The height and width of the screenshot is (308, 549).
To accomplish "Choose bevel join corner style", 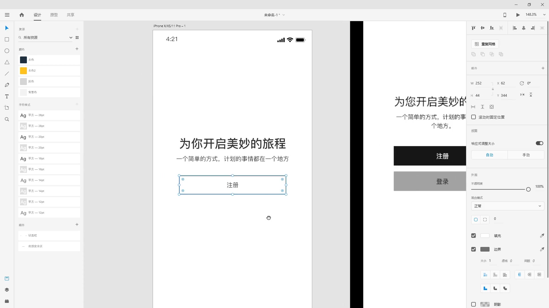I will click(505, 288).
